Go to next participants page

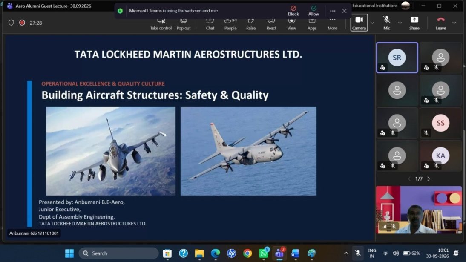[429, 179]
